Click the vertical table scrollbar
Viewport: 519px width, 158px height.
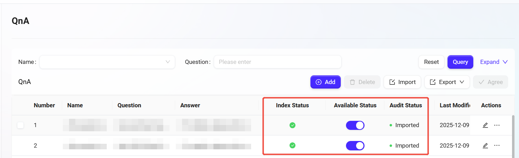pyautogui.click(x=513, y=135)
